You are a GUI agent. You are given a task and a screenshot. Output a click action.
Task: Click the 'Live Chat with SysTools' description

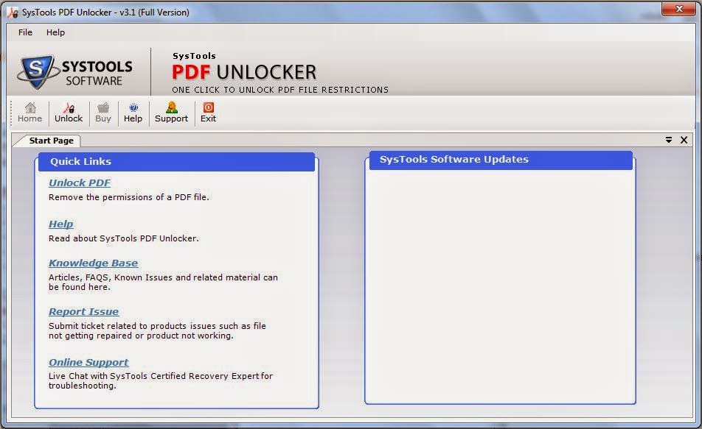point(160,380)
